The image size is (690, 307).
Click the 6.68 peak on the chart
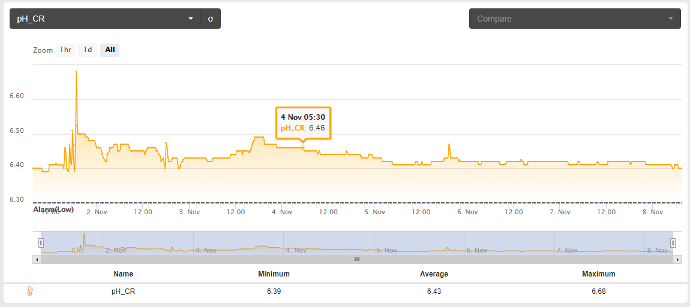(77, 72)
